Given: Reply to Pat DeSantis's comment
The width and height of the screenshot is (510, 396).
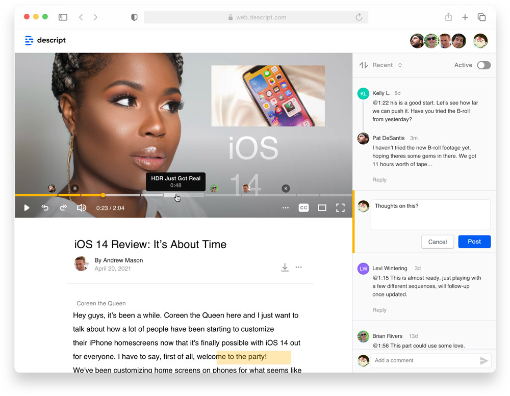Looking at the screenshot, I should pyautogui.click(x=379, y=180).
